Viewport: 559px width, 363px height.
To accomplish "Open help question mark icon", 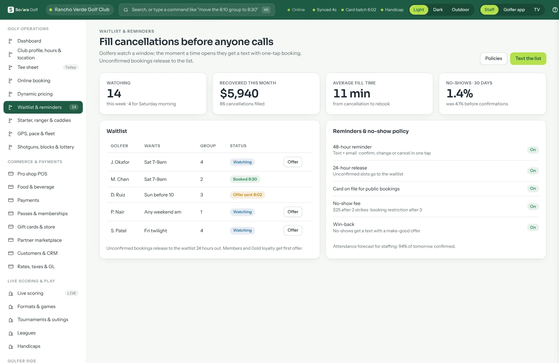I will 555,10.
